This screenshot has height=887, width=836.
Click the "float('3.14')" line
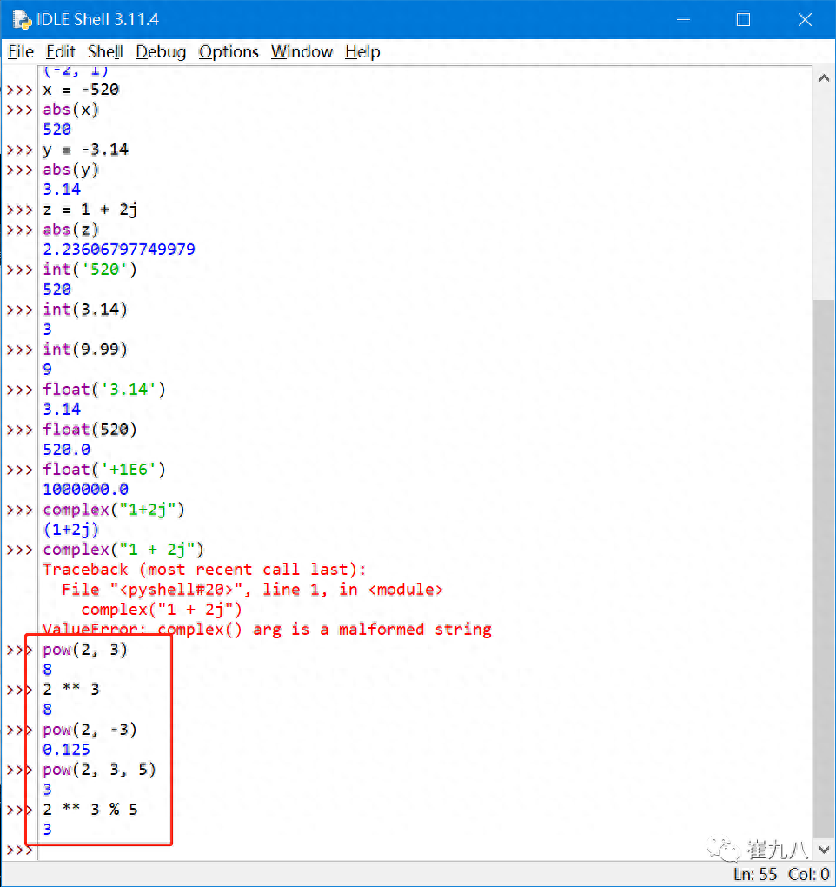click(104, 390)
